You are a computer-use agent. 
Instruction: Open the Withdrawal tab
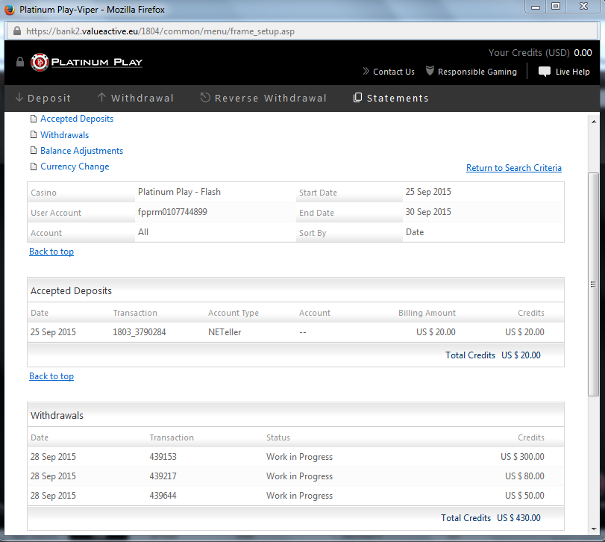coord(136,98)
